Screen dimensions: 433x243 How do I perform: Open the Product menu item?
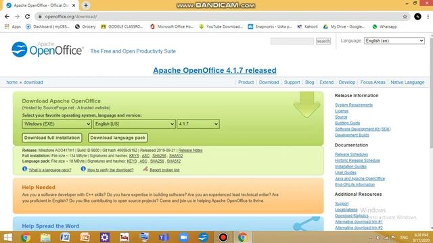coord(246,82)
